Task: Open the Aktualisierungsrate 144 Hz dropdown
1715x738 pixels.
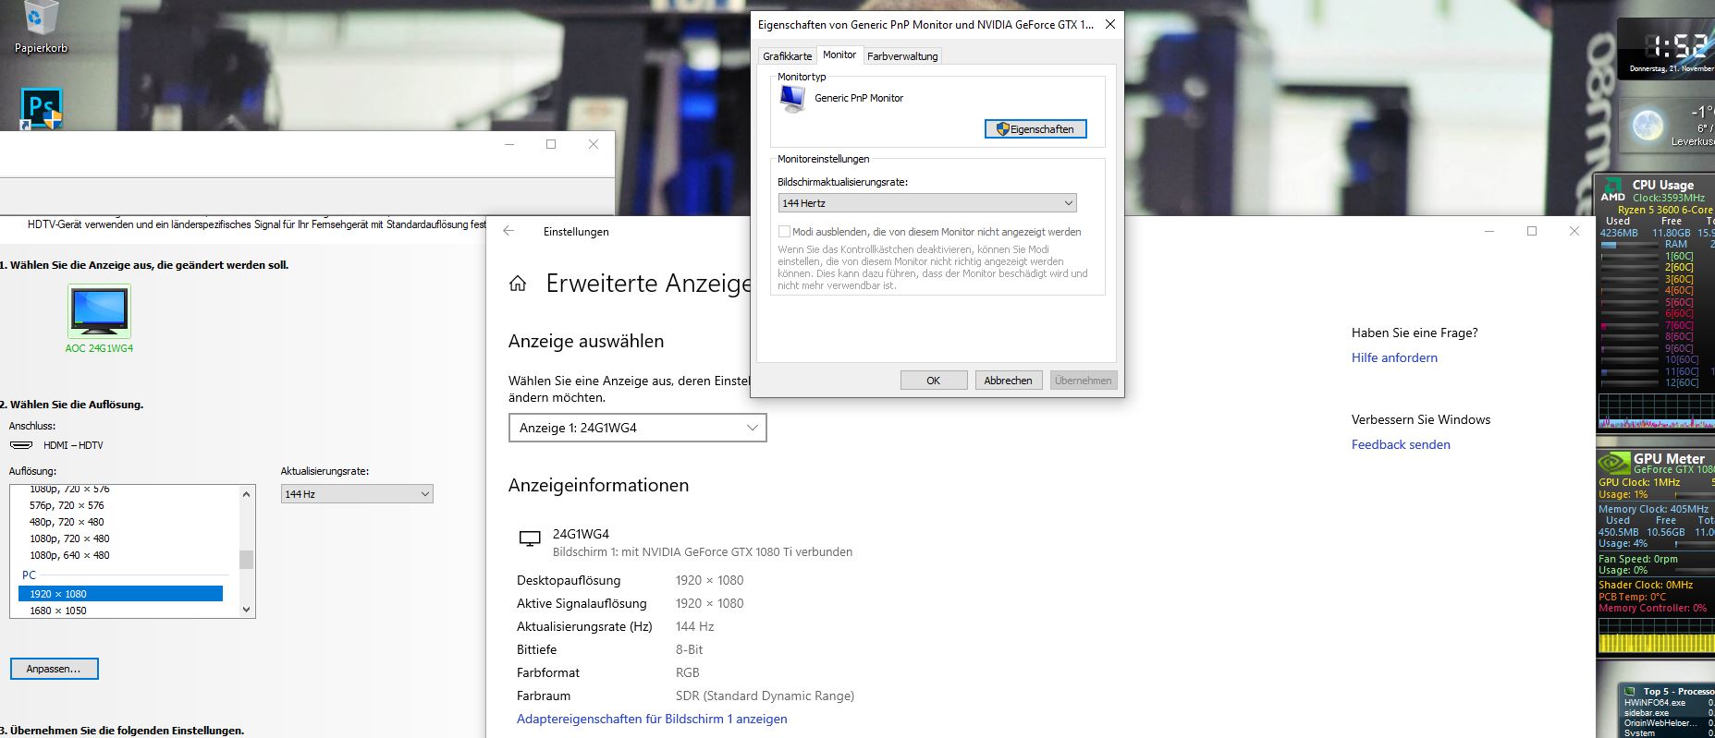Action: (357, 494)
